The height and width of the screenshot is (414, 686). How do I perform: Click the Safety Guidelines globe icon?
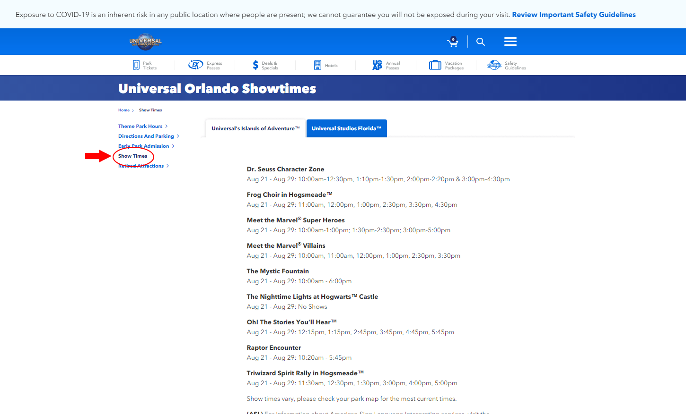tap(494, 65)
